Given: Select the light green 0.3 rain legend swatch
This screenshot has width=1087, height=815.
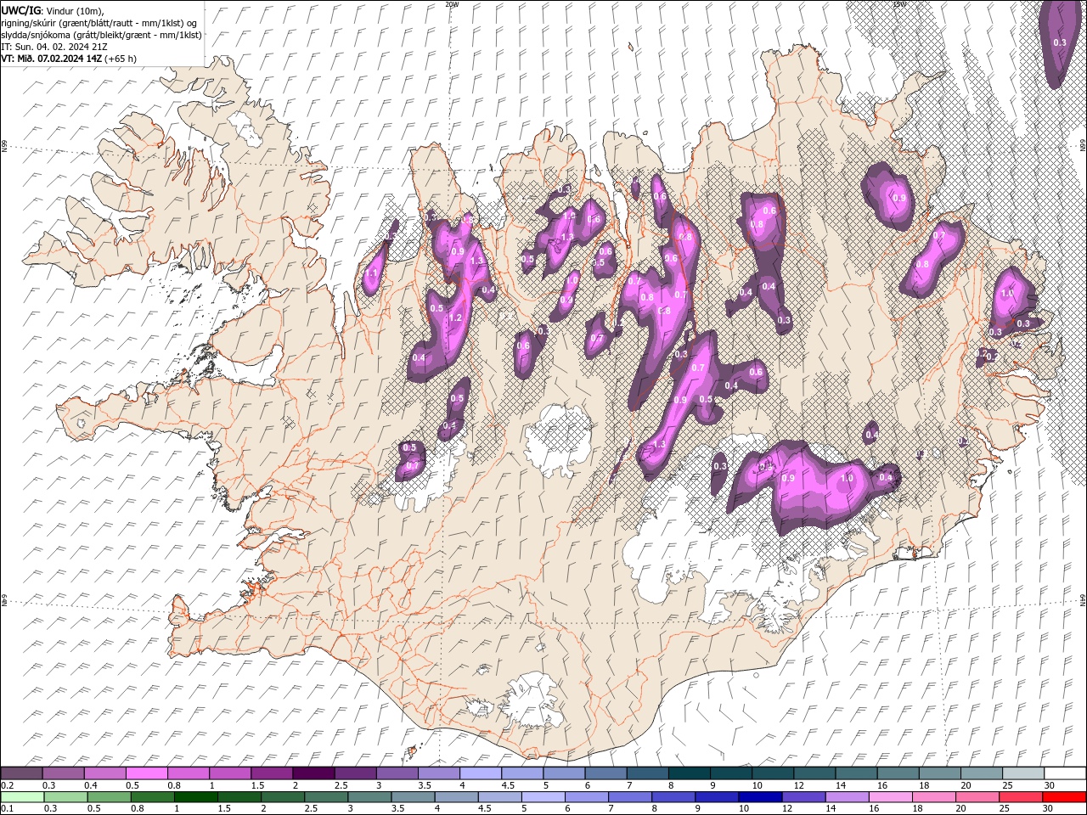Looking at the screenshot, I should 65,797.
